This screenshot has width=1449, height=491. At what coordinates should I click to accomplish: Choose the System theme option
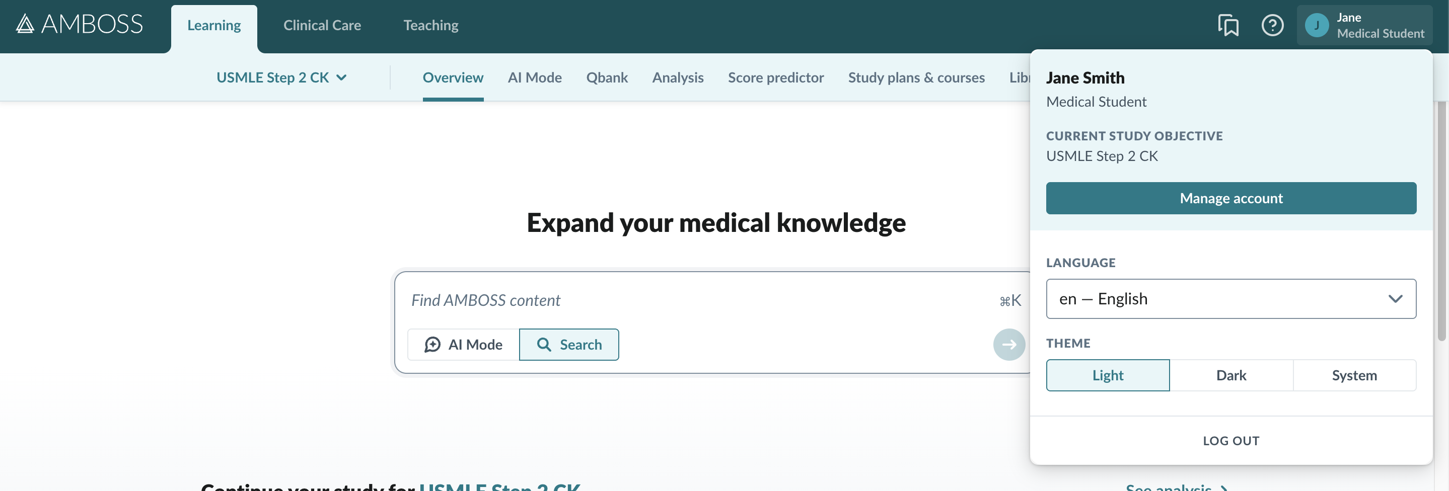(x=1354, y=375)
